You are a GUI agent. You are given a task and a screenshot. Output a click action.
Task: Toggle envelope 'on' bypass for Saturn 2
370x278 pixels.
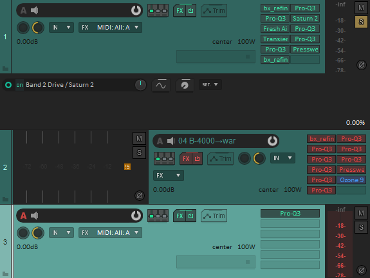(19, 85)
